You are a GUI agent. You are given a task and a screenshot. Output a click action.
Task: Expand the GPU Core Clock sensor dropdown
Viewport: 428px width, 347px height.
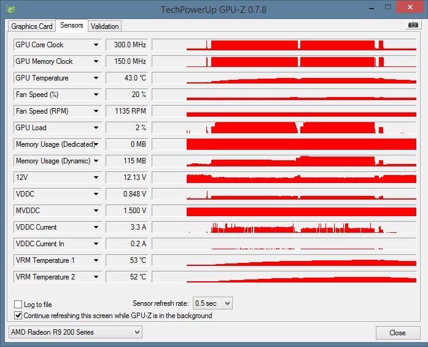pyautogui.click(x=58, y=45)
